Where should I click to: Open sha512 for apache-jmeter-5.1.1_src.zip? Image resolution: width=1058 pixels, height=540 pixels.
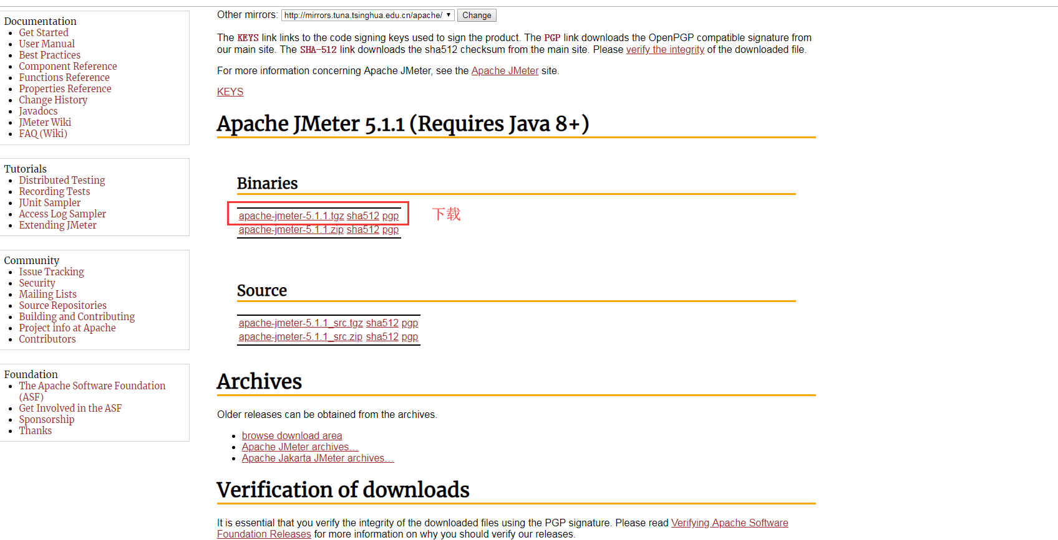click(382, 336)
